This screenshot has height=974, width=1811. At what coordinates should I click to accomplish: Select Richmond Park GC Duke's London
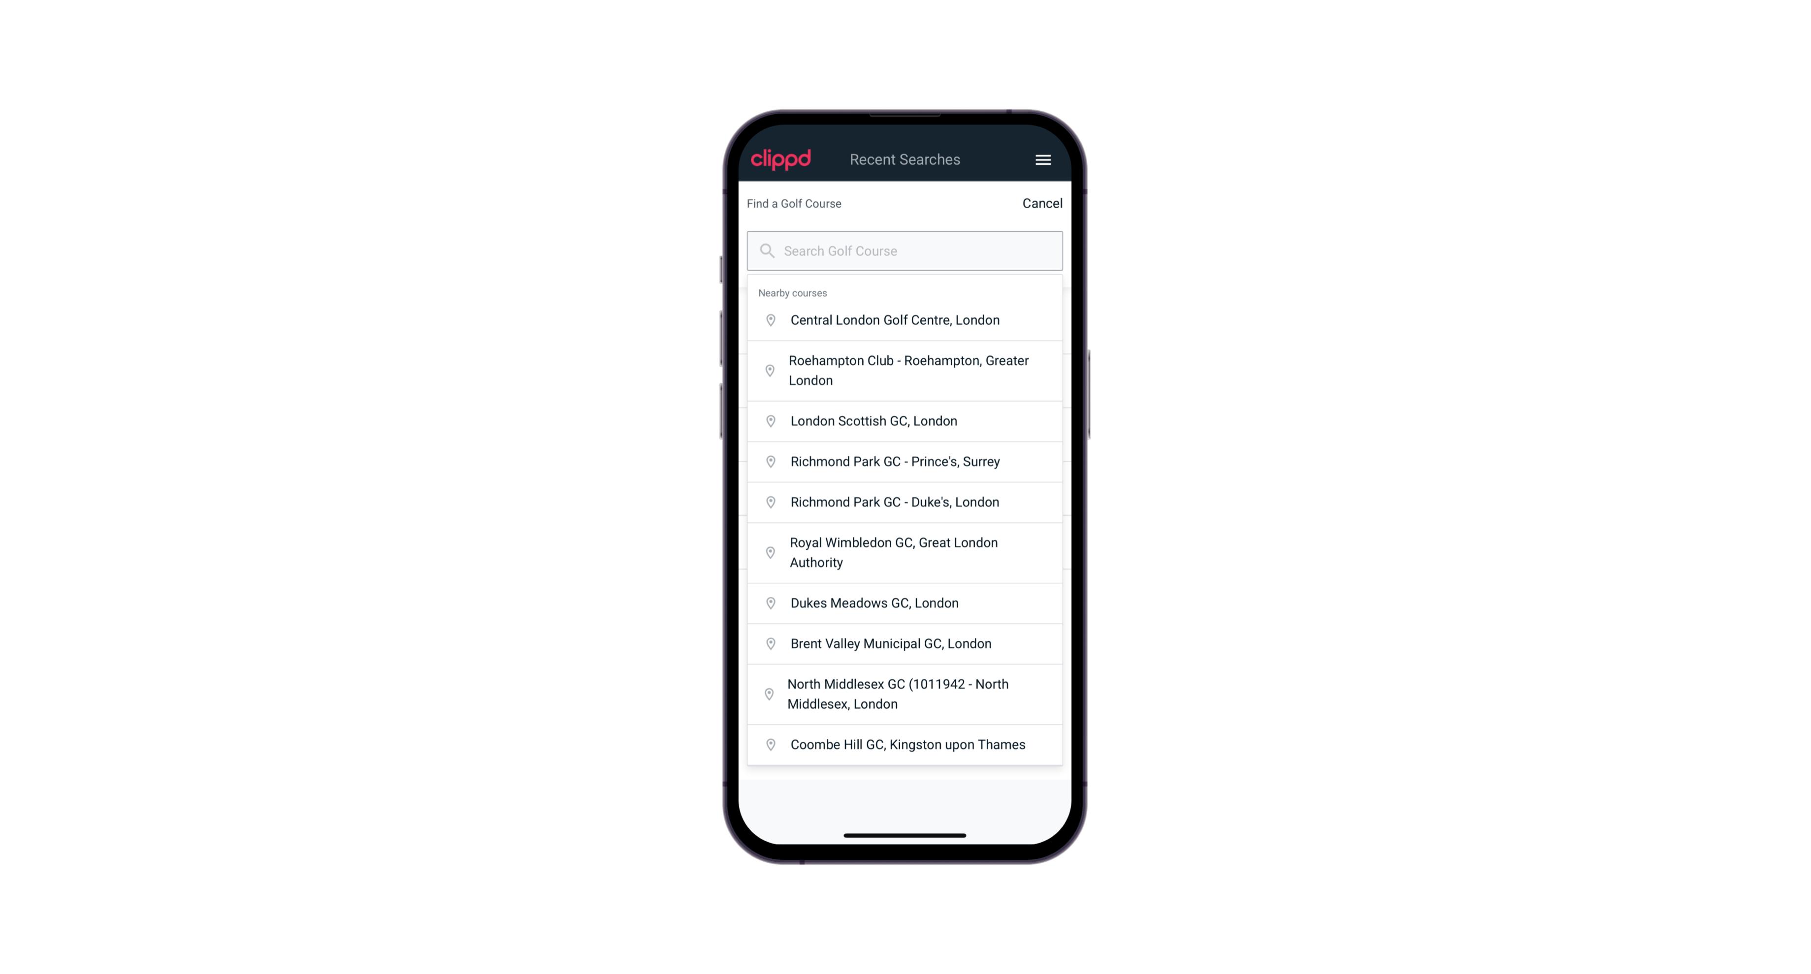pyautogui.click(x=905, y=502)
